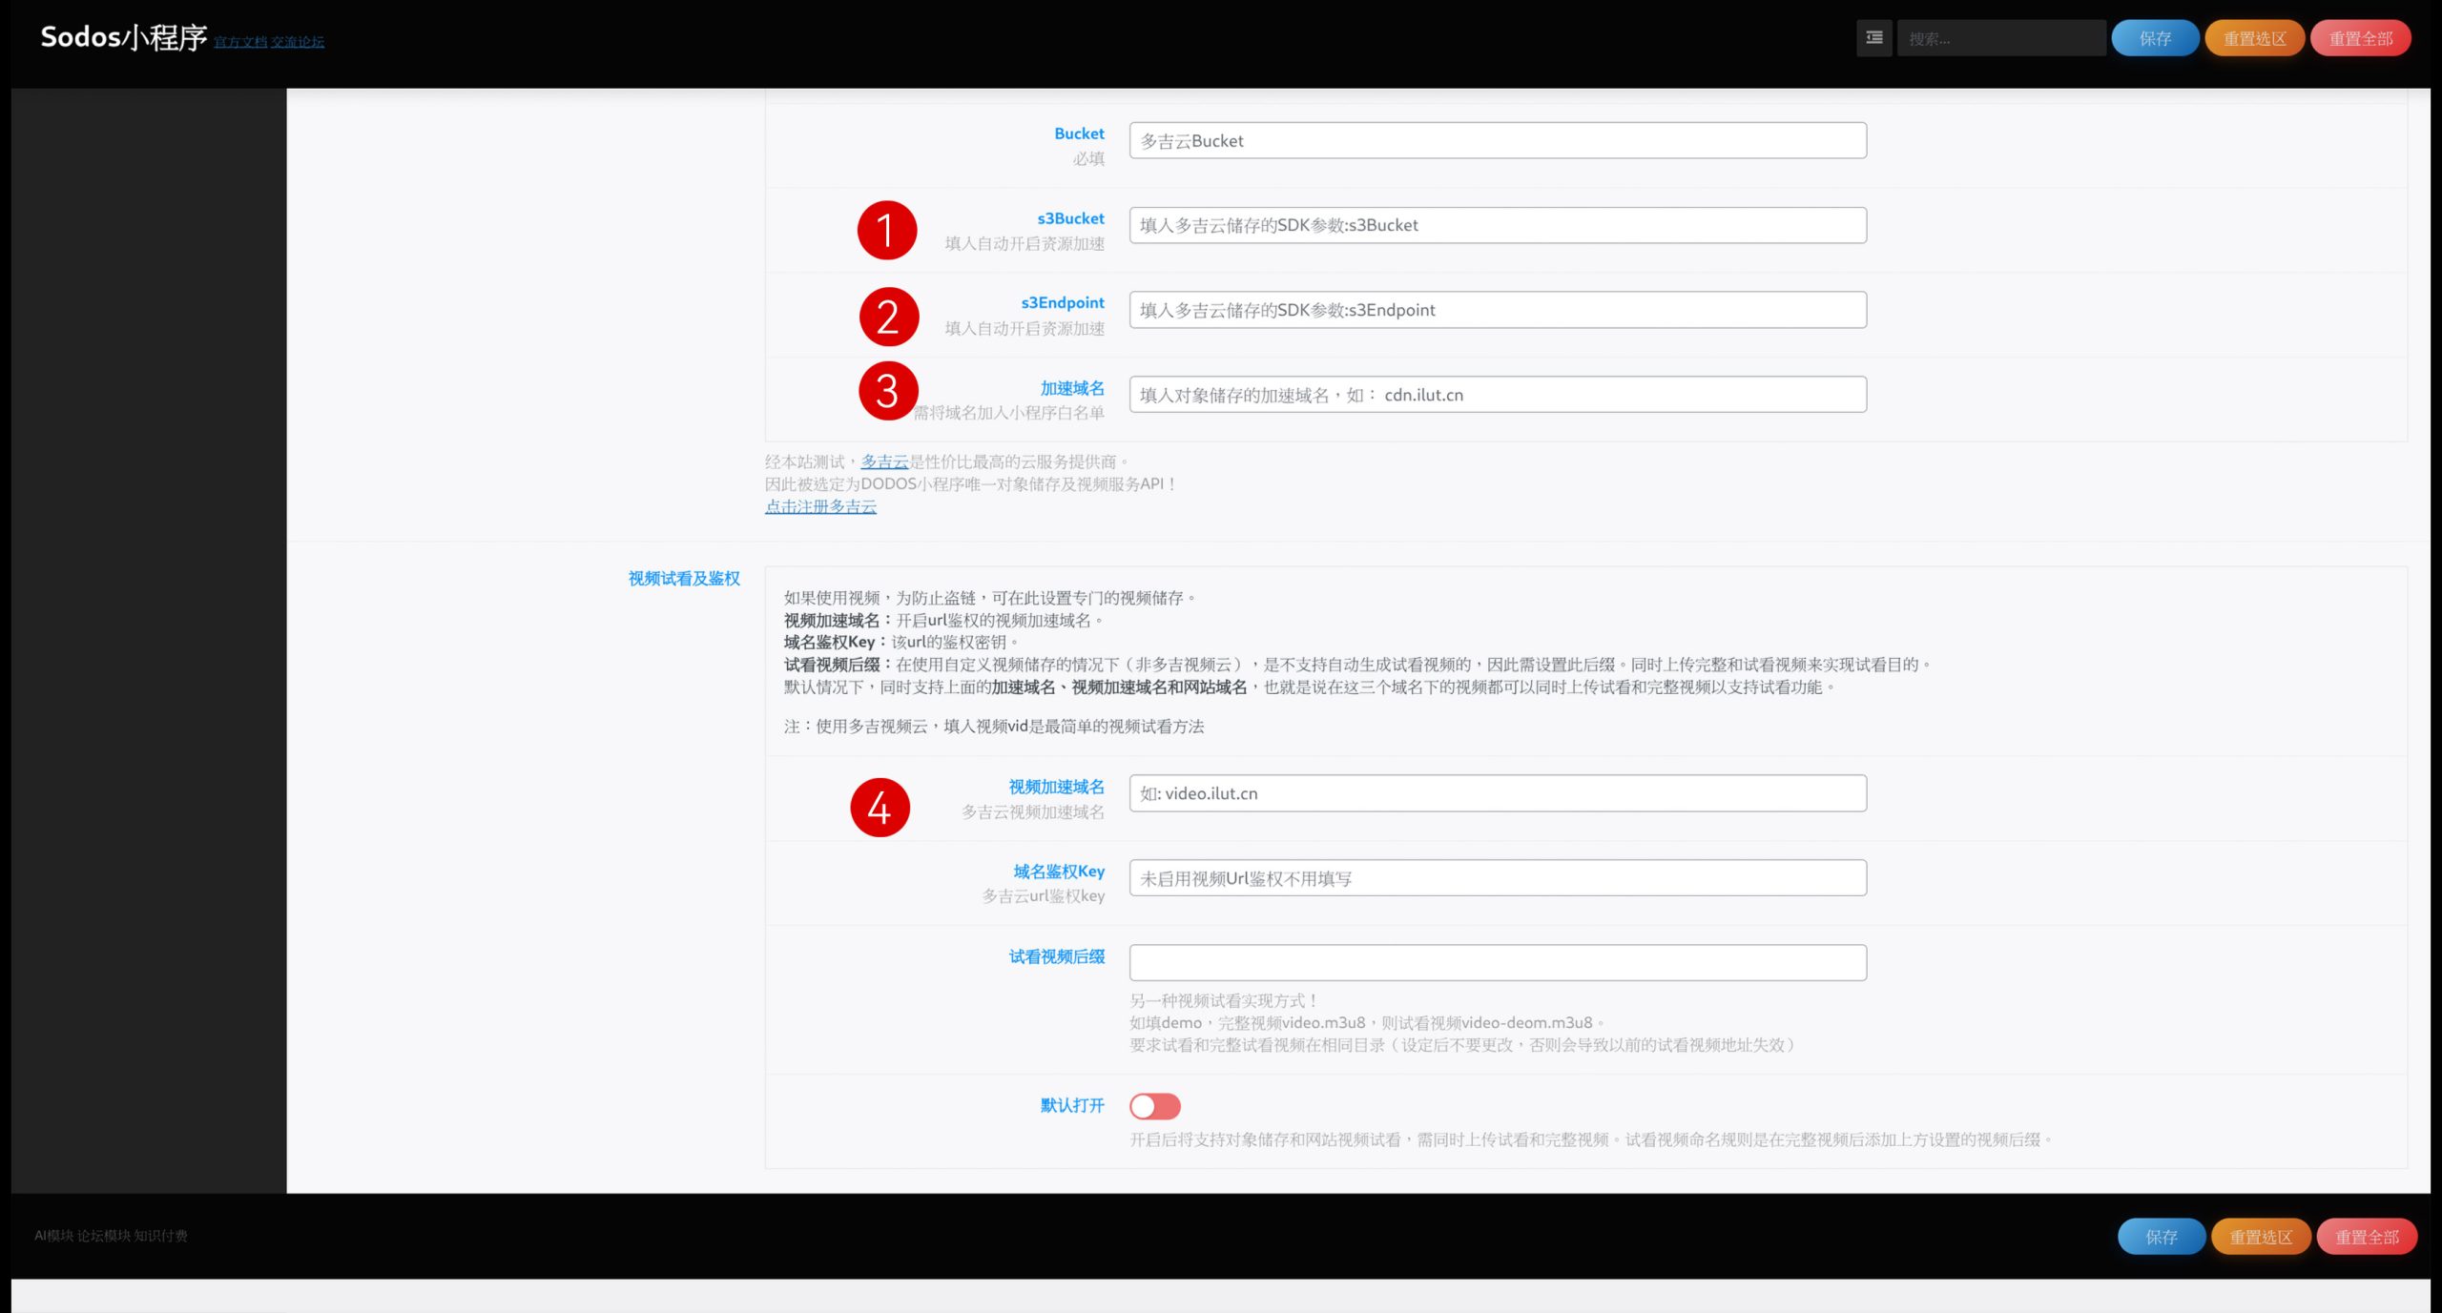Click the red number 3 marker
The height and width of the screenshot is (1313, 2442).
click(887, 391)
